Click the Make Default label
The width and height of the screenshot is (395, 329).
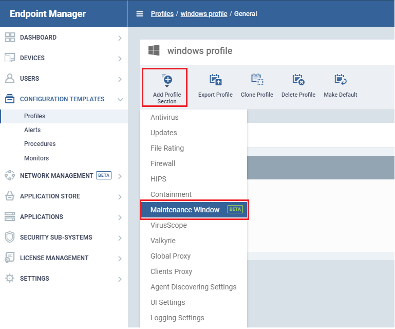click(x=341, y=95)
